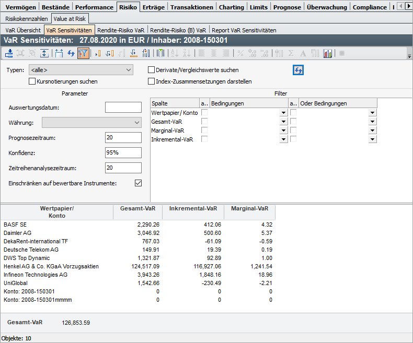This screenshot has width=413, height=343.
Task: Open Gesamt-VaR Bedingungen dropdown arrow
Action: (283, 122)
